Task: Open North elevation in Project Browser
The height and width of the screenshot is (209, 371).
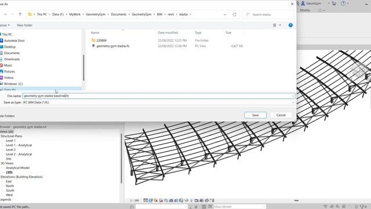Action: click(x=10, y=186)
